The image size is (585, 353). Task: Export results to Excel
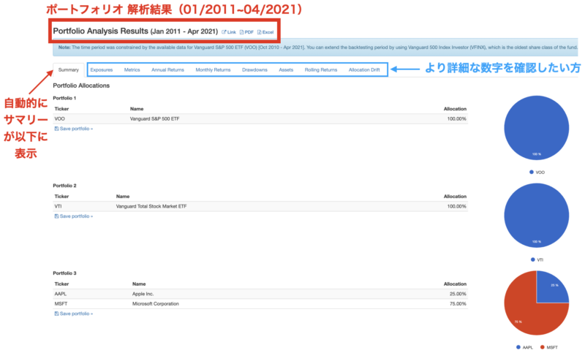[x=265, y=32]
